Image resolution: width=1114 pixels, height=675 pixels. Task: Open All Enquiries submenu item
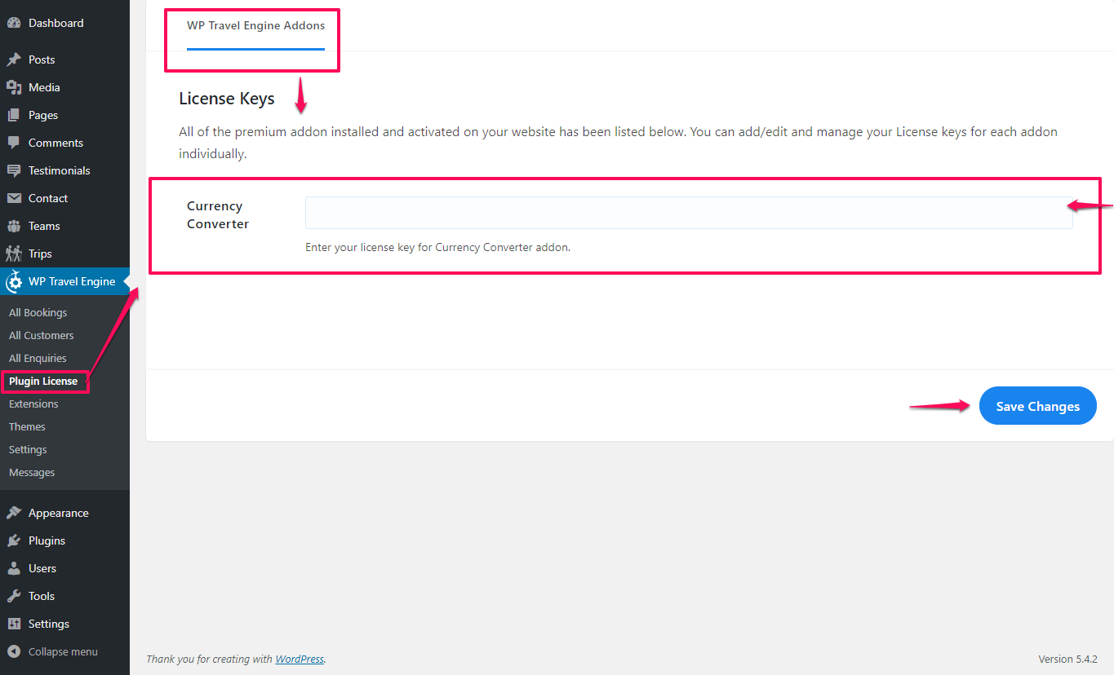click(x=38, y=358)
